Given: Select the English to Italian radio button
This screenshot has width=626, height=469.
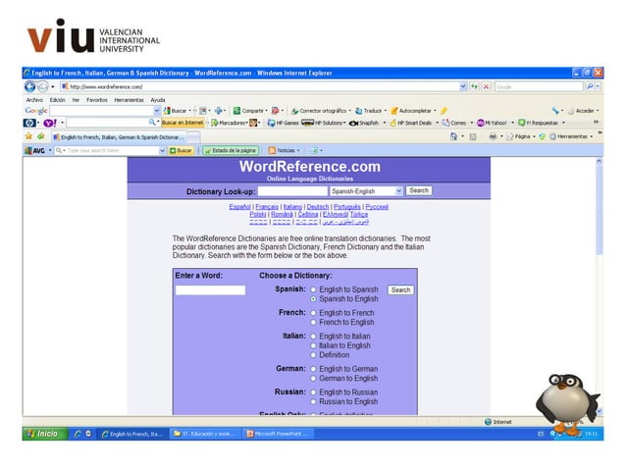Looking at the screenshot, I should point(313,337).
